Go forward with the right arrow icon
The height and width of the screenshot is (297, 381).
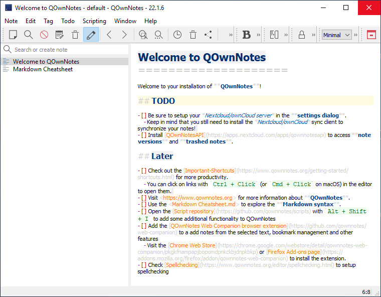pyautogui.click(x=124, y=35)
